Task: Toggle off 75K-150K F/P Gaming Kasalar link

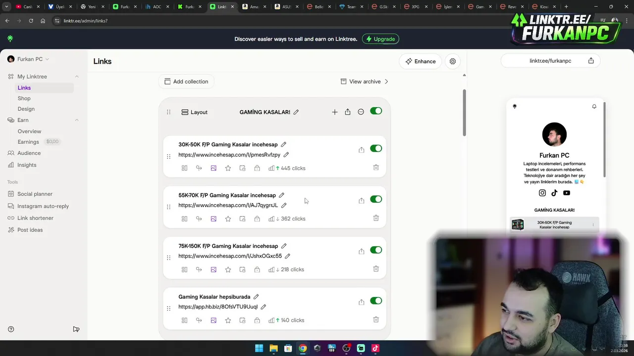Action: (x=376, y=250)
